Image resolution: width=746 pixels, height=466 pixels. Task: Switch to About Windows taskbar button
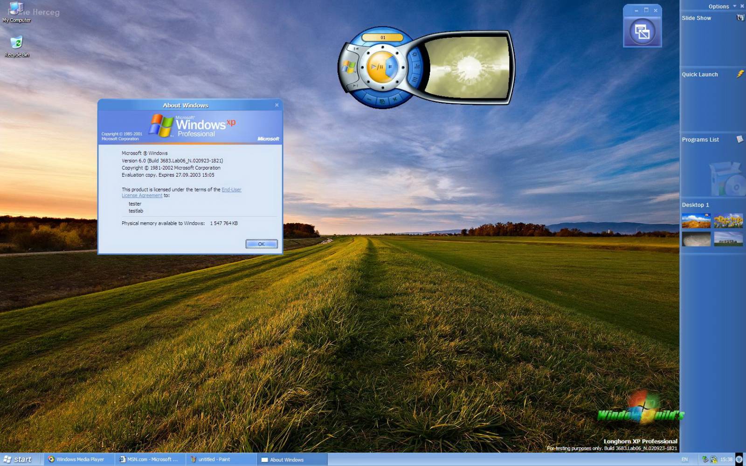click(x=292, y=459)
